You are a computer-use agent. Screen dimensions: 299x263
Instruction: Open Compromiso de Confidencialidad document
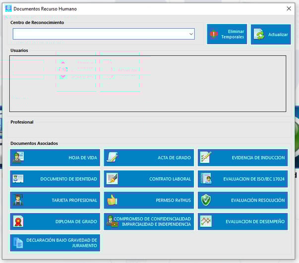pyautogui.click(x=149, y=221)
